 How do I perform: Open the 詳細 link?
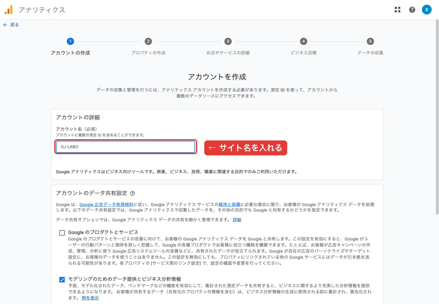[x=237, y=220]
